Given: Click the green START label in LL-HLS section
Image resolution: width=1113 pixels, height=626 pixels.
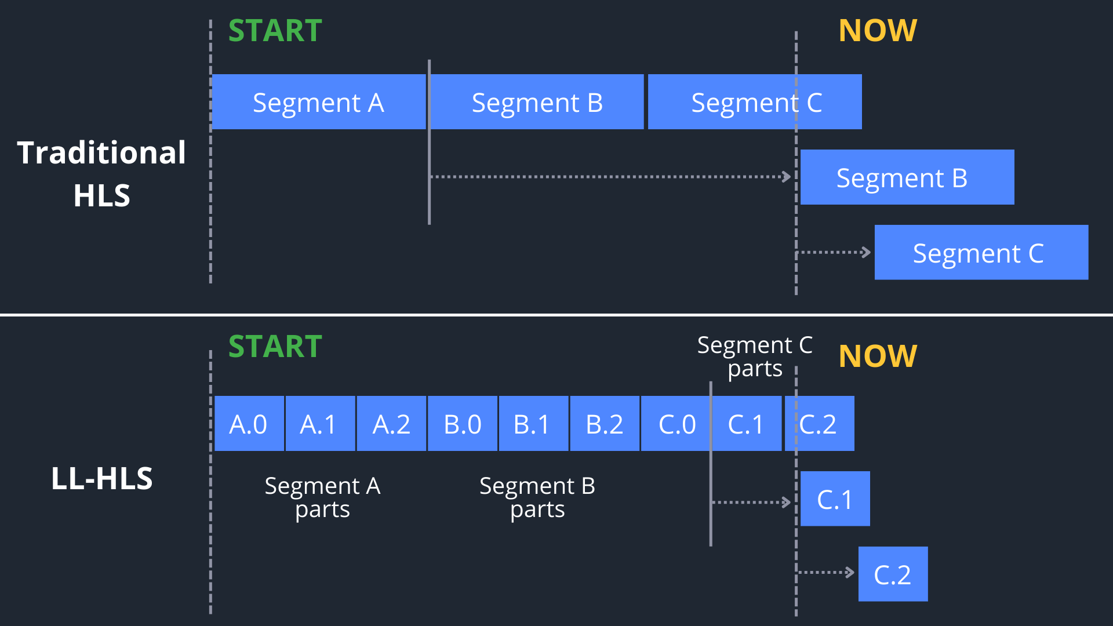Looking at the screenshot, I should click(275, 347).
